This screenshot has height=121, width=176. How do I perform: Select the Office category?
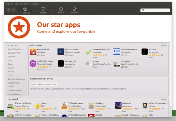pyautogui.click(x=10, y=75)
